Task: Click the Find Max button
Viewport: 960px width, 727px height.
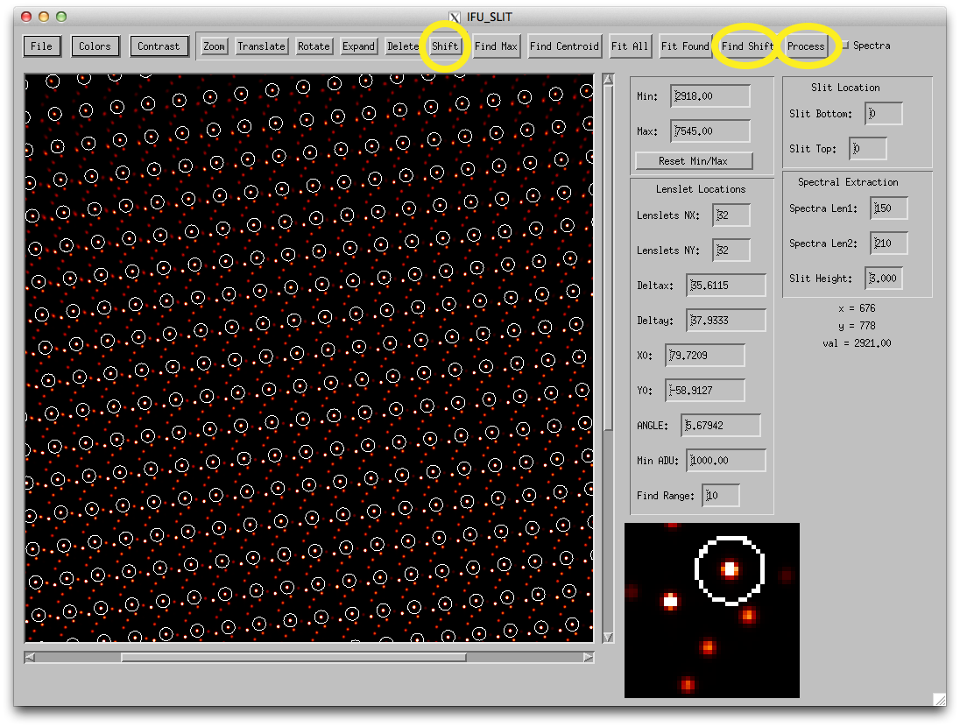Action: tap(496, 46)
